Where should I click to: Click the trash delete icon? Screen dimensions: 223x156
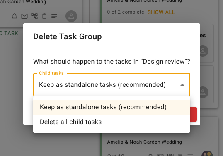[44, 16]
